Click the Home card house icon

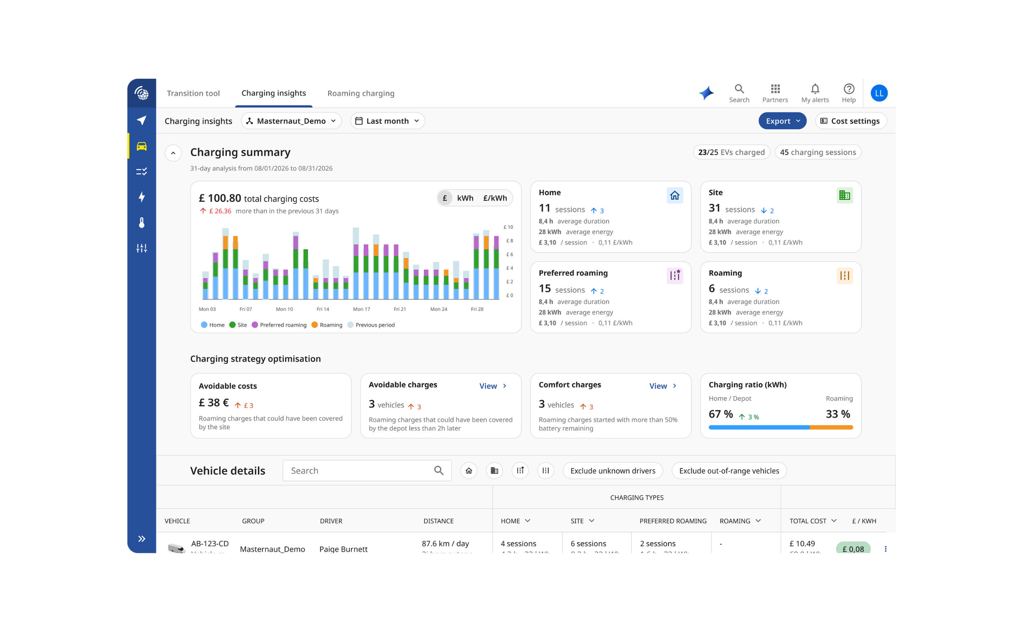[674, 195]
